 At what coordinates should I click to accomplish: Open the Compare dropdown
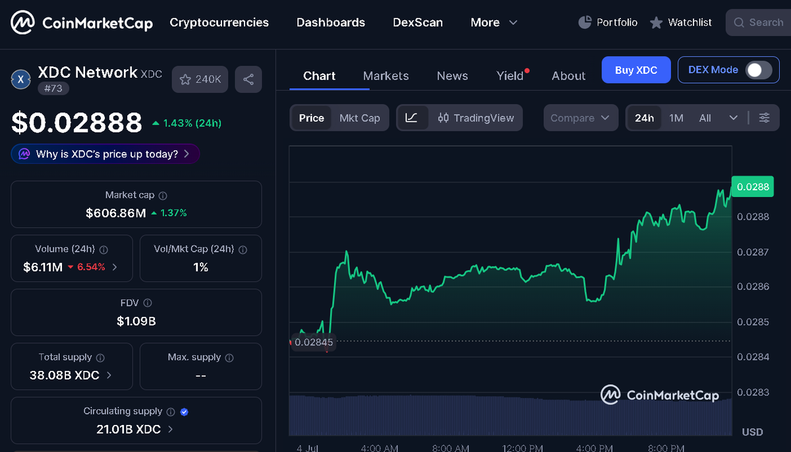581,118
